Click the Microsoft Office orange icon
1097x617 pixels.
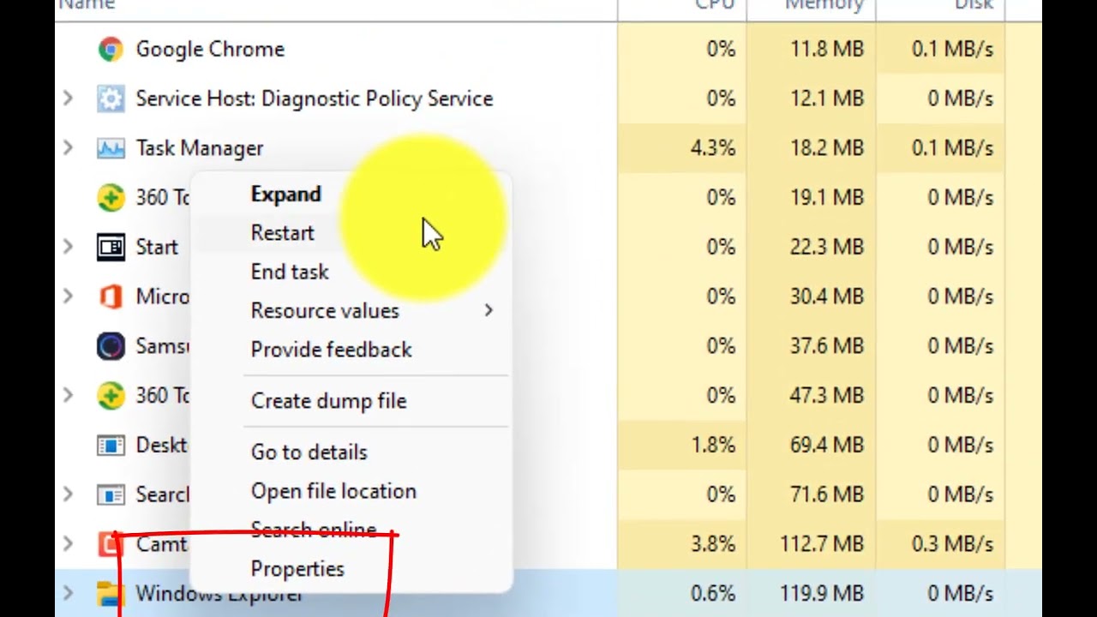tap(111, 297)
